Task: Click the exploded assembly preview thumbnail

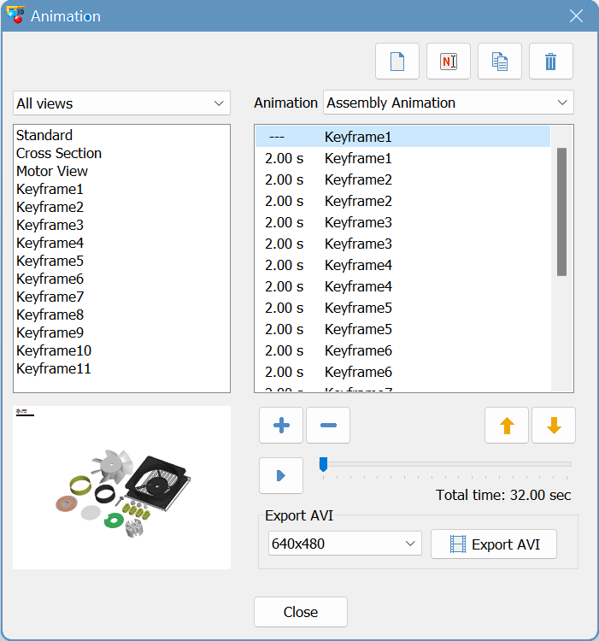Action: pos(122,488)
